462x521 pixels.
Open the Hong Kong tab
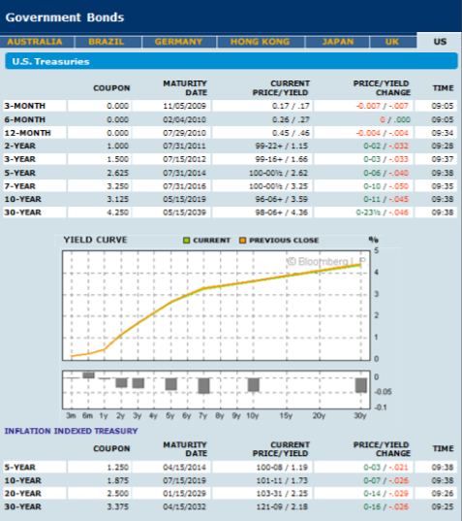260,42
